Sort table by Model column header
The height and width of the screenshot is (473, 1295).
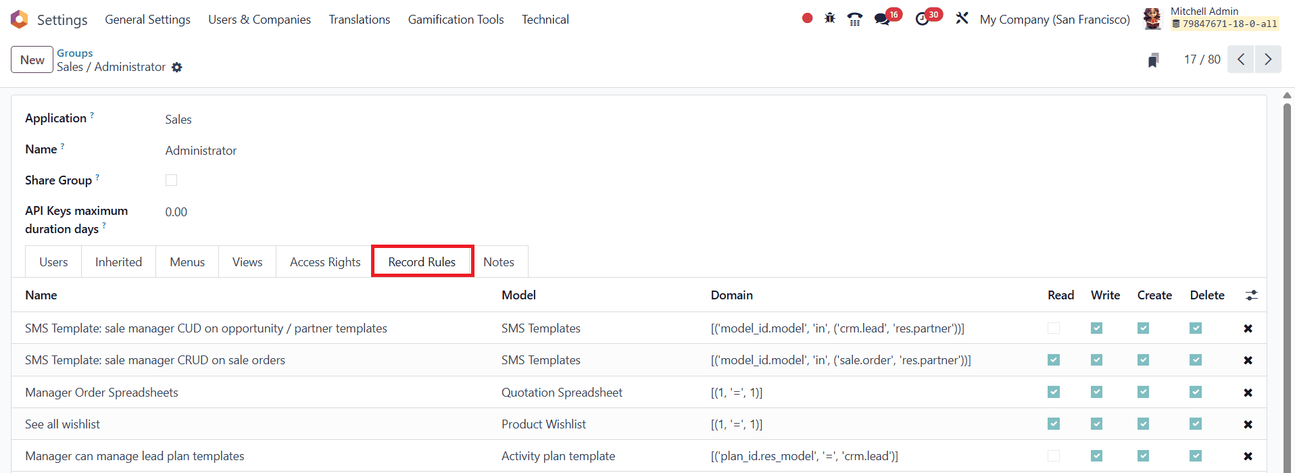[x=518, y=295]
